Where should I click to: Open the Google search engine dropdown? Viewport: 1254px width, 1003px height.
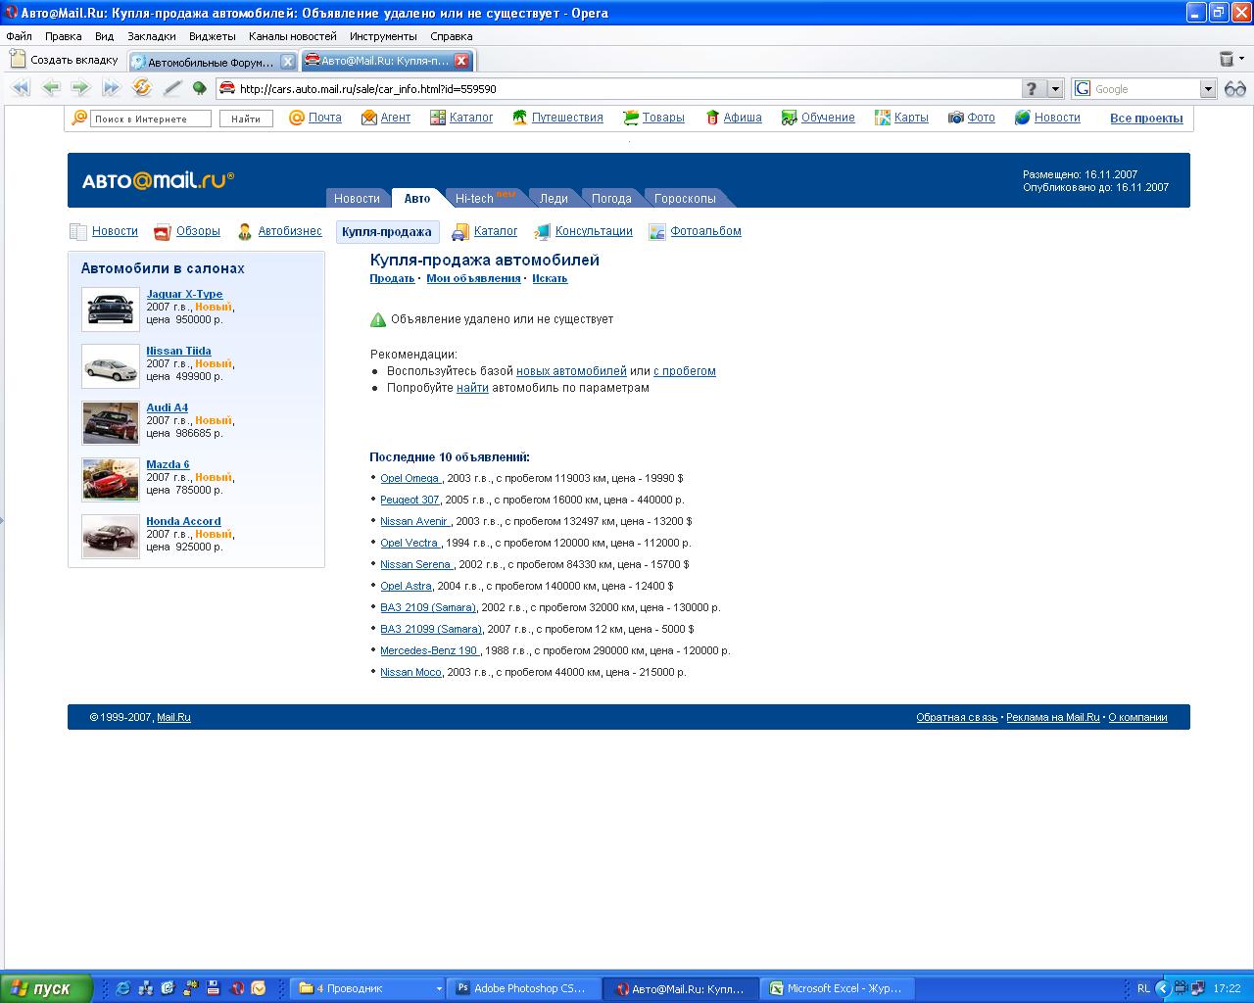click(1208, 89)
